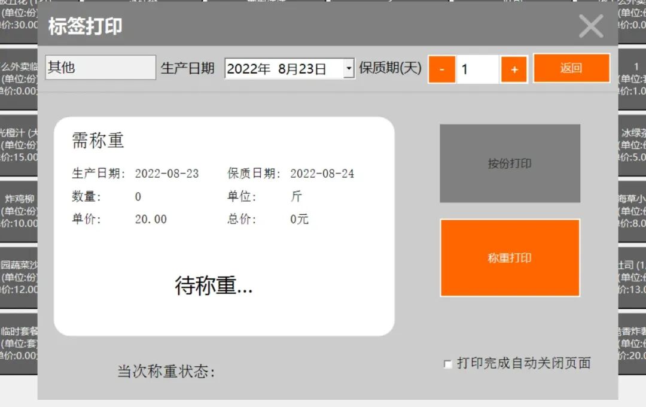Click the minus icon to decrease shelf life days
The width and height of the screenshot is (646, 407).
441,69
